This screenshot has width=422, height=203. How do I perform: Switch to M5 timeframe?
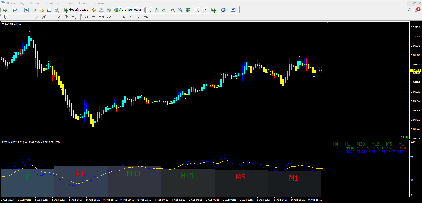pos(94,17)
